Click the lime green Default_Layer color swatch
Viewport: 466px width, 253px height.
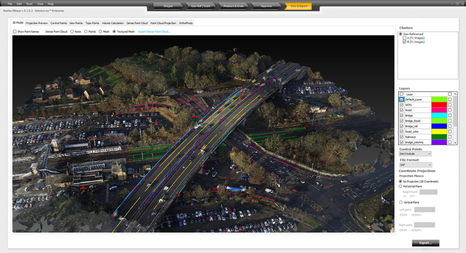pos(439,99)
